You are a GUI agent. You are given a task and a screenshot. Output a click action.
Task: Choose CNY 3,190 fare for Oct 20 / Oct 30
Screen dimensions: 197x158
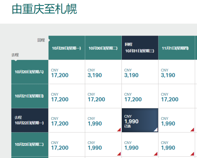[x=103, y=72]
